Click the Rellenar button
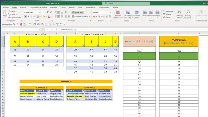The image size is (208, 117). pyautogui.click(x=168, y=14)
